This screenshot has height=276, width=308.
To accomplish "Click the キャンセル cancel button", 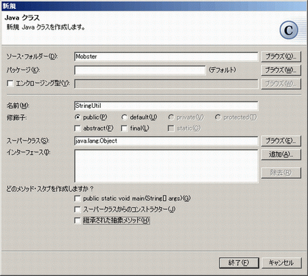I will tap(281, 263).
